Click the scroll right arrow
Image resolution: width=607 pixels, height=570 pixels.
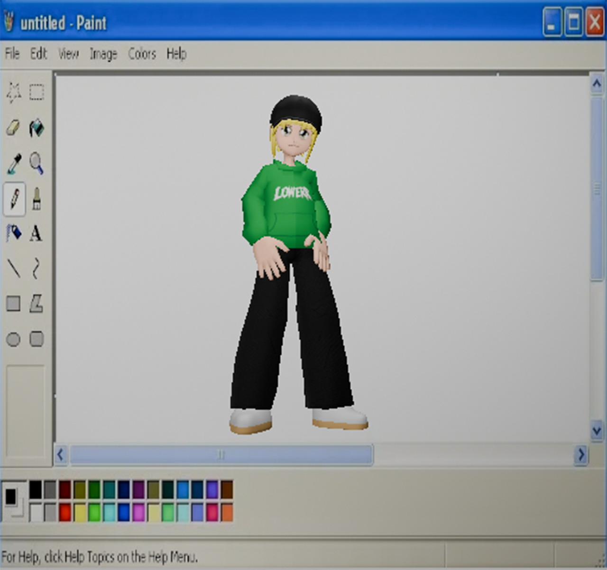coord(581,455)
